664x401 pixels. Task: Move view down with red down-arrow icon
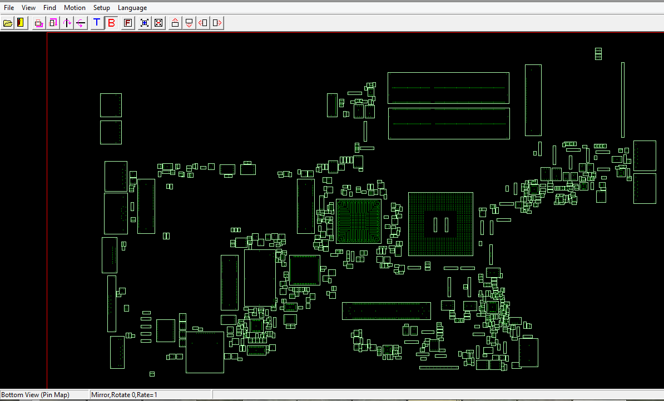(x=189, y=23)
